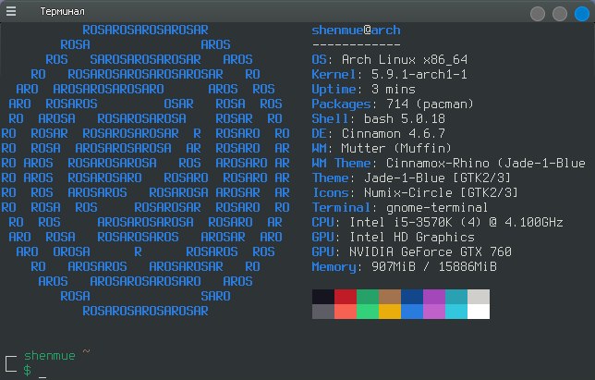Click the bottom ROSAROSAROSAROSAR logo line

click(x=145, y=312)
